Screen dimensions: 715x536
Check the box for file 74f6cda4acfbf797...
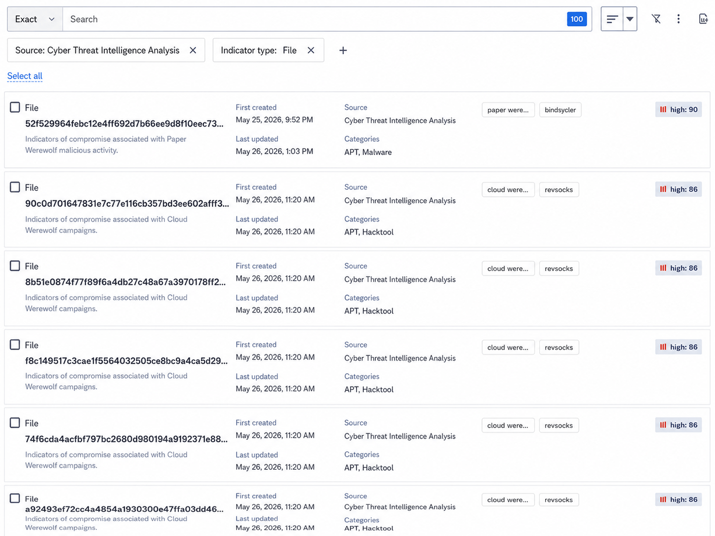[x=15, y=423]
